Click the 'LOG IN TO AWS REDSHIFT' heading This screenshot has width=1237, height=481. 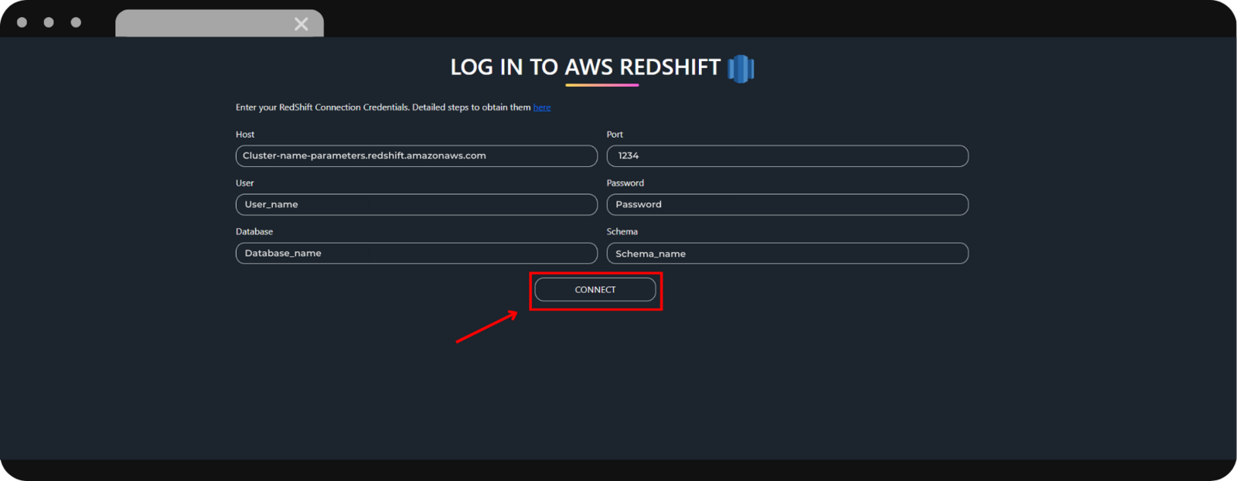pyautogui.click(x=585, y=68)
